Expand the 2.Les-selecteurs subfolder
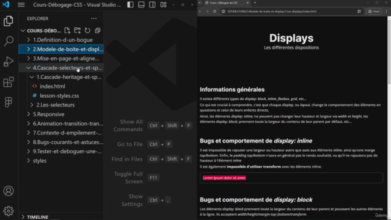Viewport: 391px width, 220px height. [x=61, y=105]
